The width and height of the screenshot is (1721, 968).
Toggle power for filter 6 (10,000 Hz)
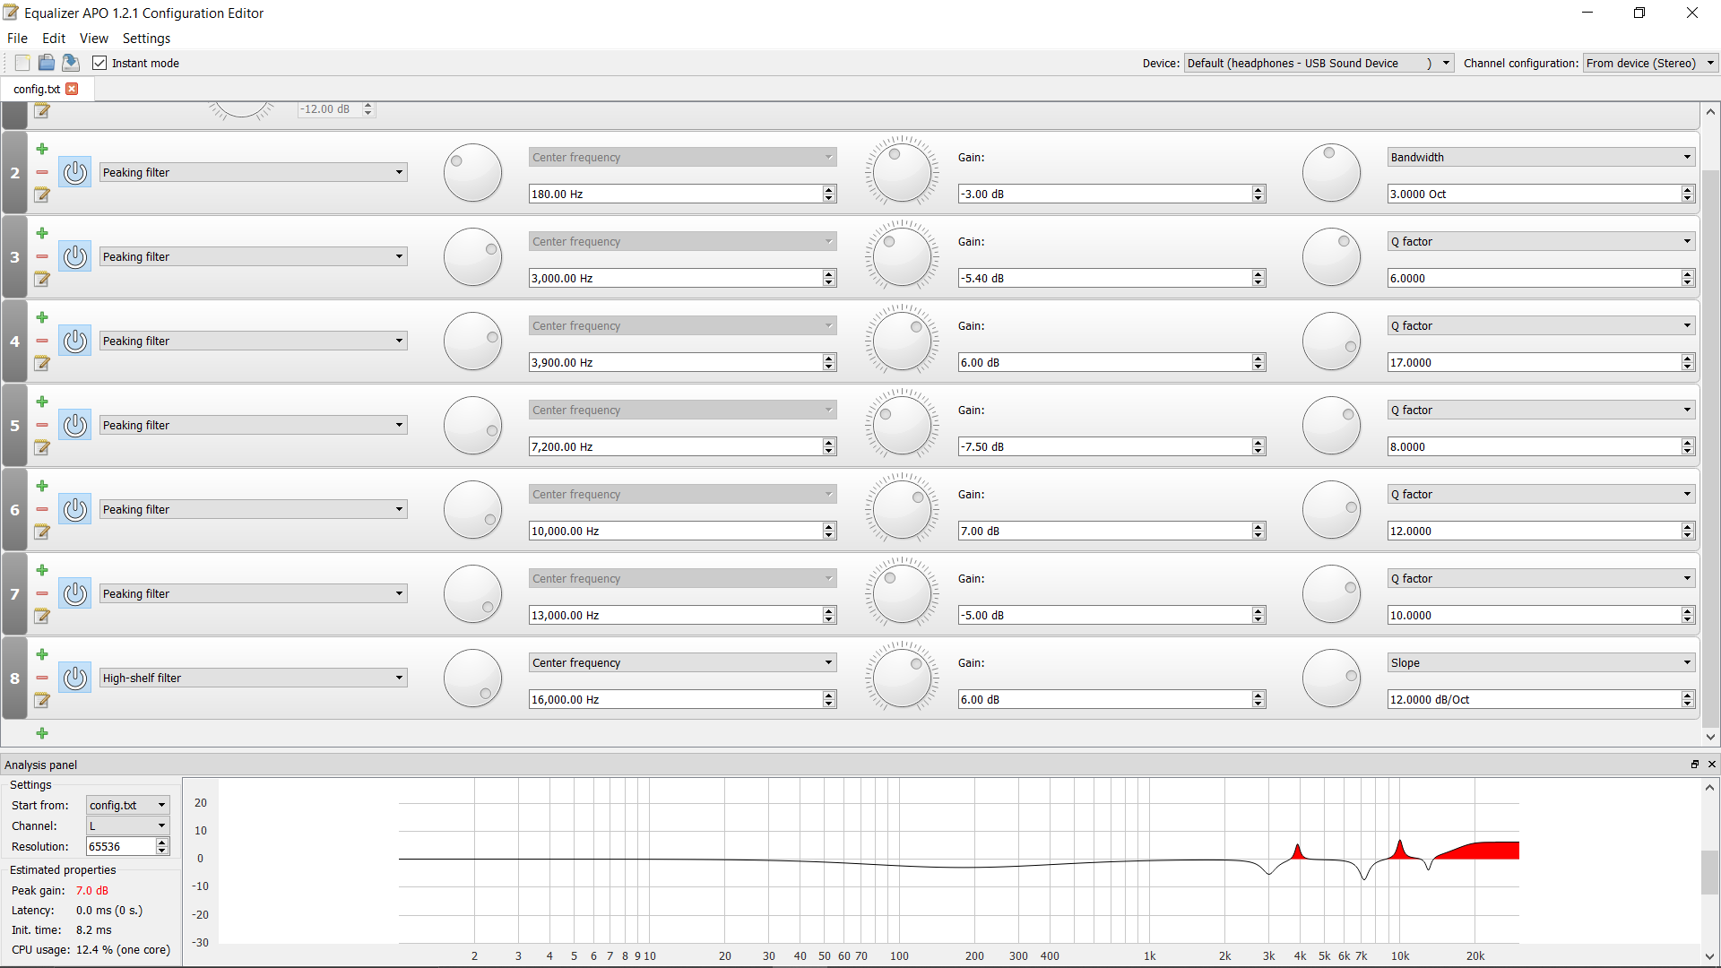(x=75, y=509)
